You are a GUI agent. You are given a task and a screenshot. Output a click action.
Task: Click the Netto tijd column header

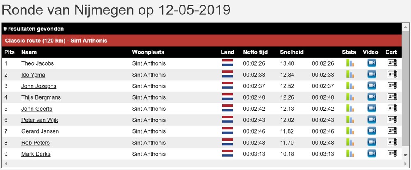click(255, 52)
